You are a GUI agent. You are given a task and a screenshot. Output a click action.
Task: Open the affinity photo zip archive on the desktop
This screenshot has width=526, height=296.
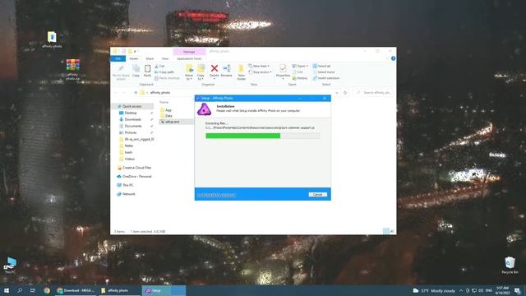tap(72, 70)
